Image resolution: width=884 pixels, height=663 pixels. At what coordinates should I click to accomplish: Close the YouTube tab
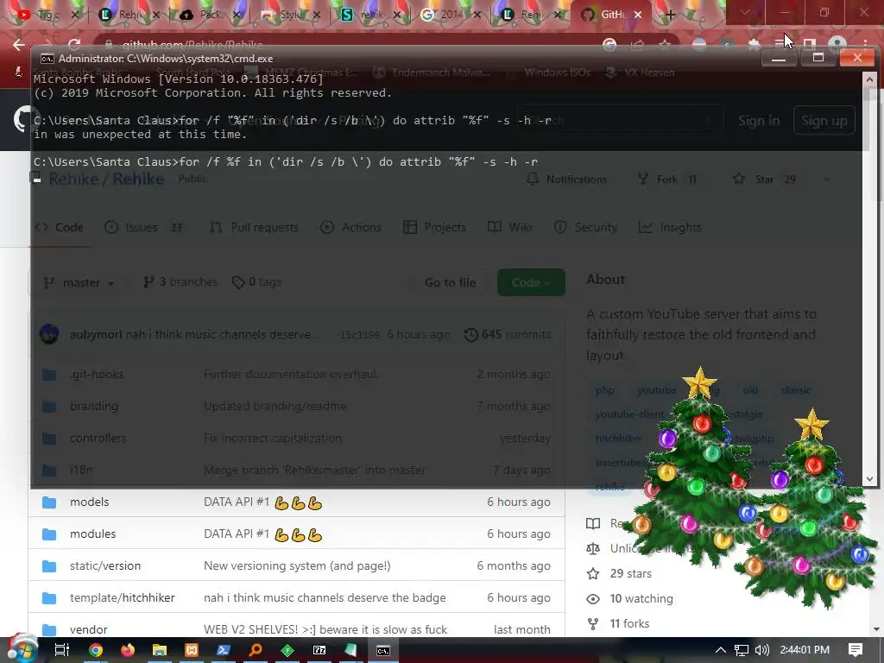(75, 15)
